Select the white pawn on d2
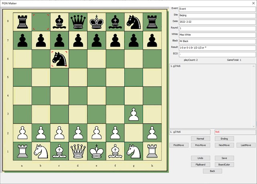The width and height of the screenshot is (257, 184). pos(78,133)
